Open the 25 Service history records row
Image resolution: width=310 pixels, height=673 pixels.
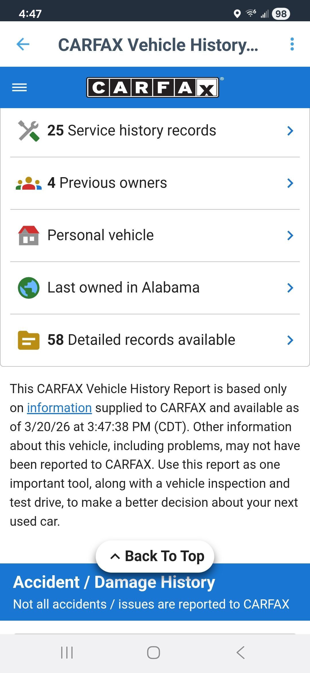(x=132, y=131)
